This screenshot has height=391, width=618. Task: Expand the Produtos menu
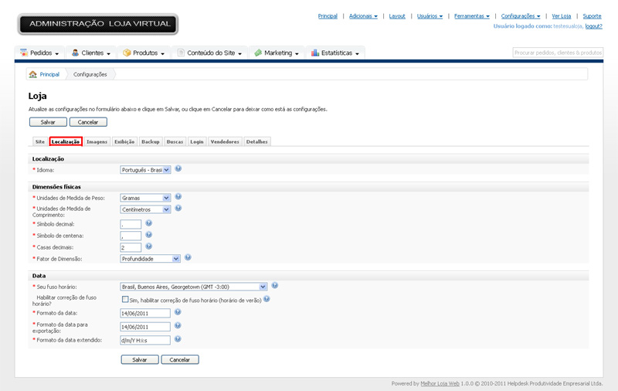coord(144,53)
